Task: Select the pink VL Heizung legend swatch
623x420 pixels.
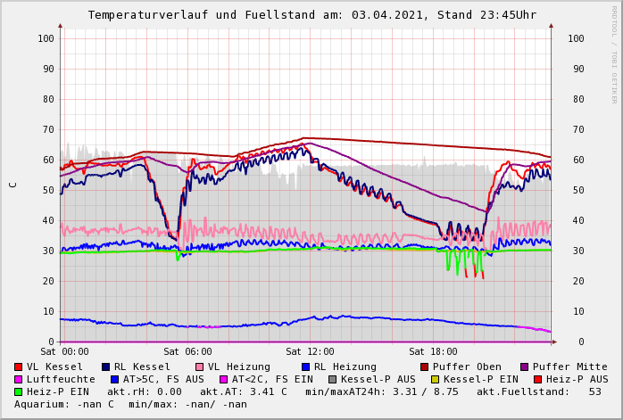Action: [x=200, y=367]
